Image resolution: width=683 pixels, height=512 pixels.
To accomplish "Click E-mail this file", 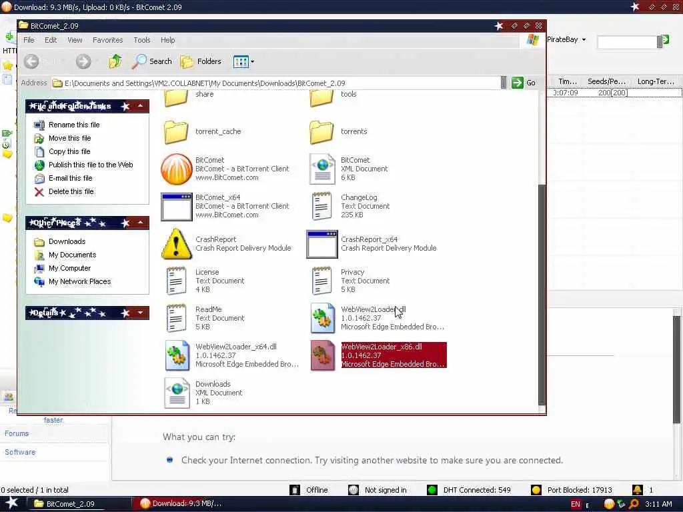I will (63, 179).
